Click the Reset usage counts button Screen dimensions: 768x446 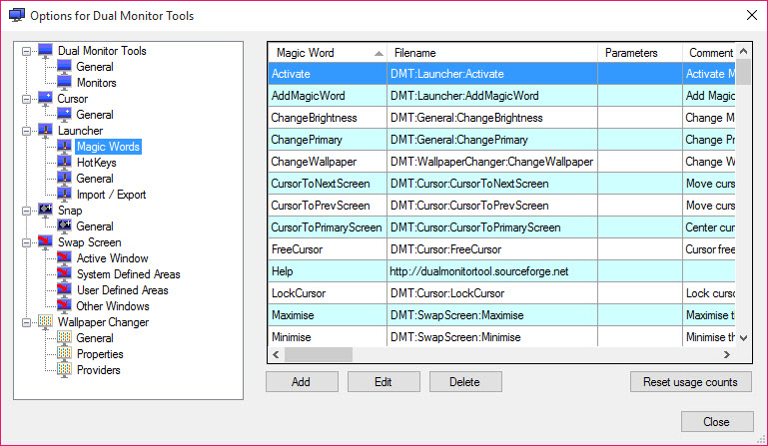pos(691,382)
